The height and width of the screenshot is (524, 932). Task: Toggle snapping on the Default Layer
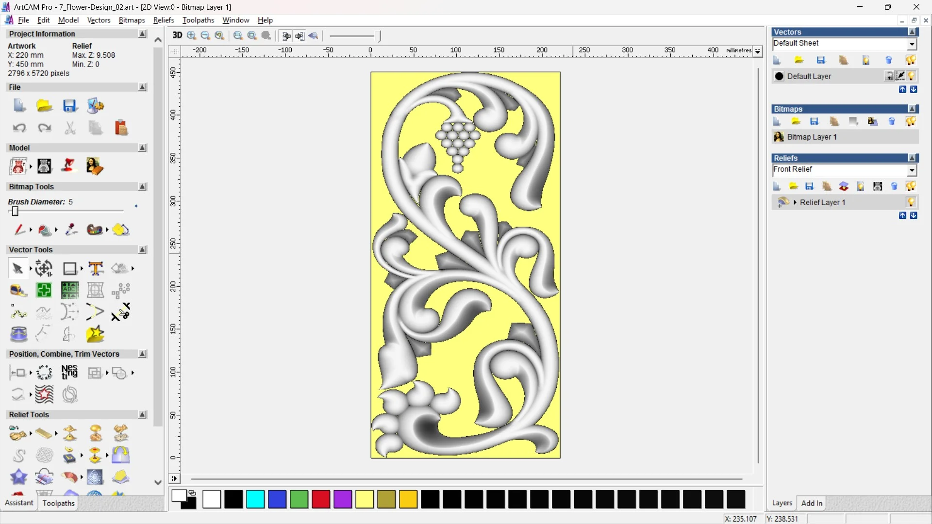(901, 76)
